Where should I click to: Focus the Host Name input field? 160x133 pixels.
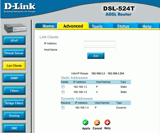(100, 50)
